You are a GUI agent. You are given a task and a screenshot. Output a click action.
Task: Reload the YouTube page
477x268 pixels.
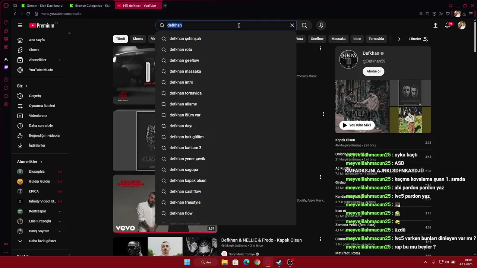28,14
